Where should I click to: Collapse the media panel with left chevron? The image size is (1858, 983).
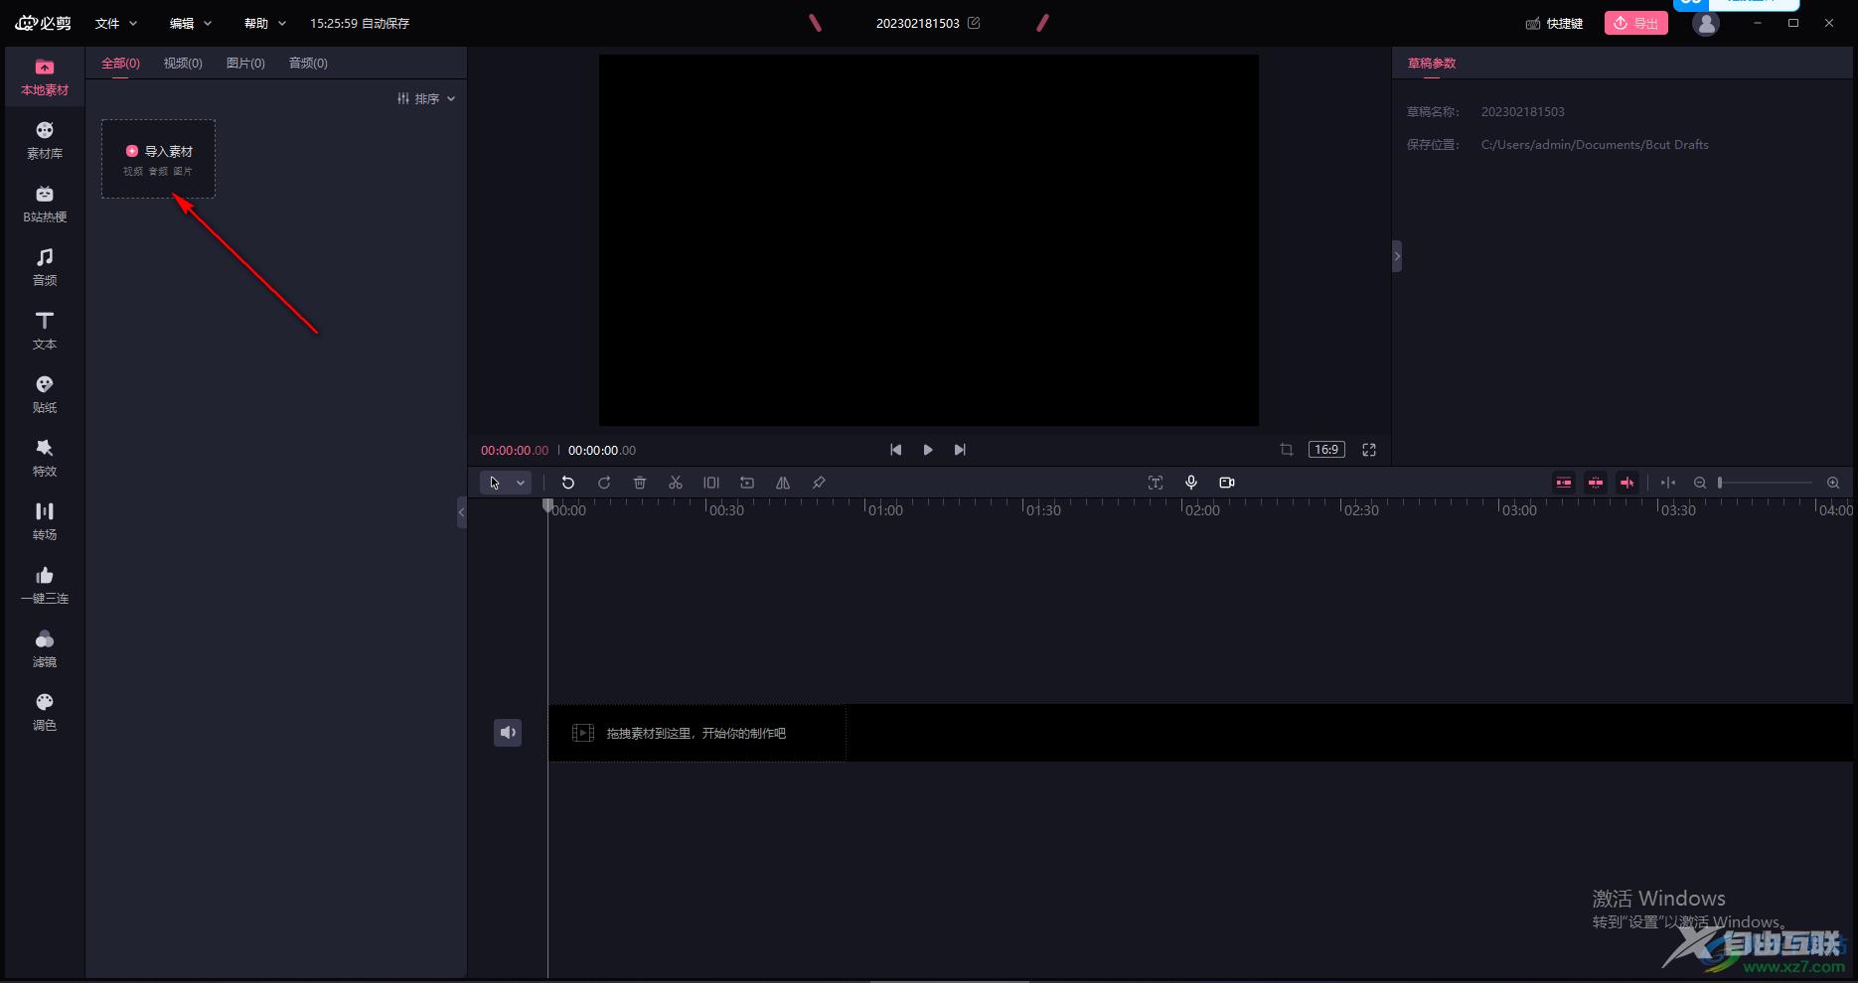tap(461, 512)
